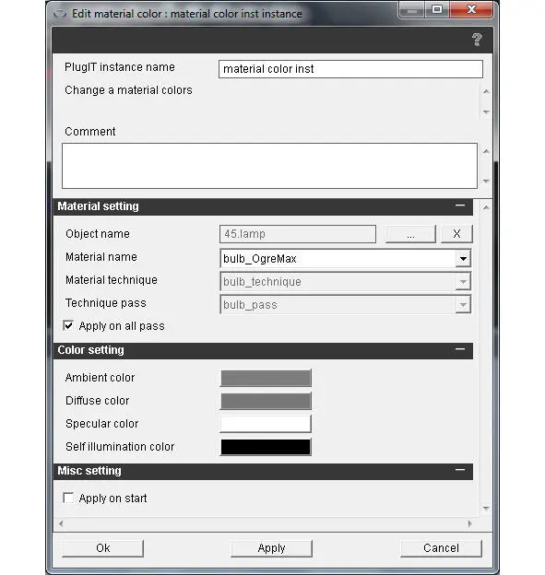Pick the Specular color swatch
The width and height of the screenshot is (545, 575).
pos(266,424)
